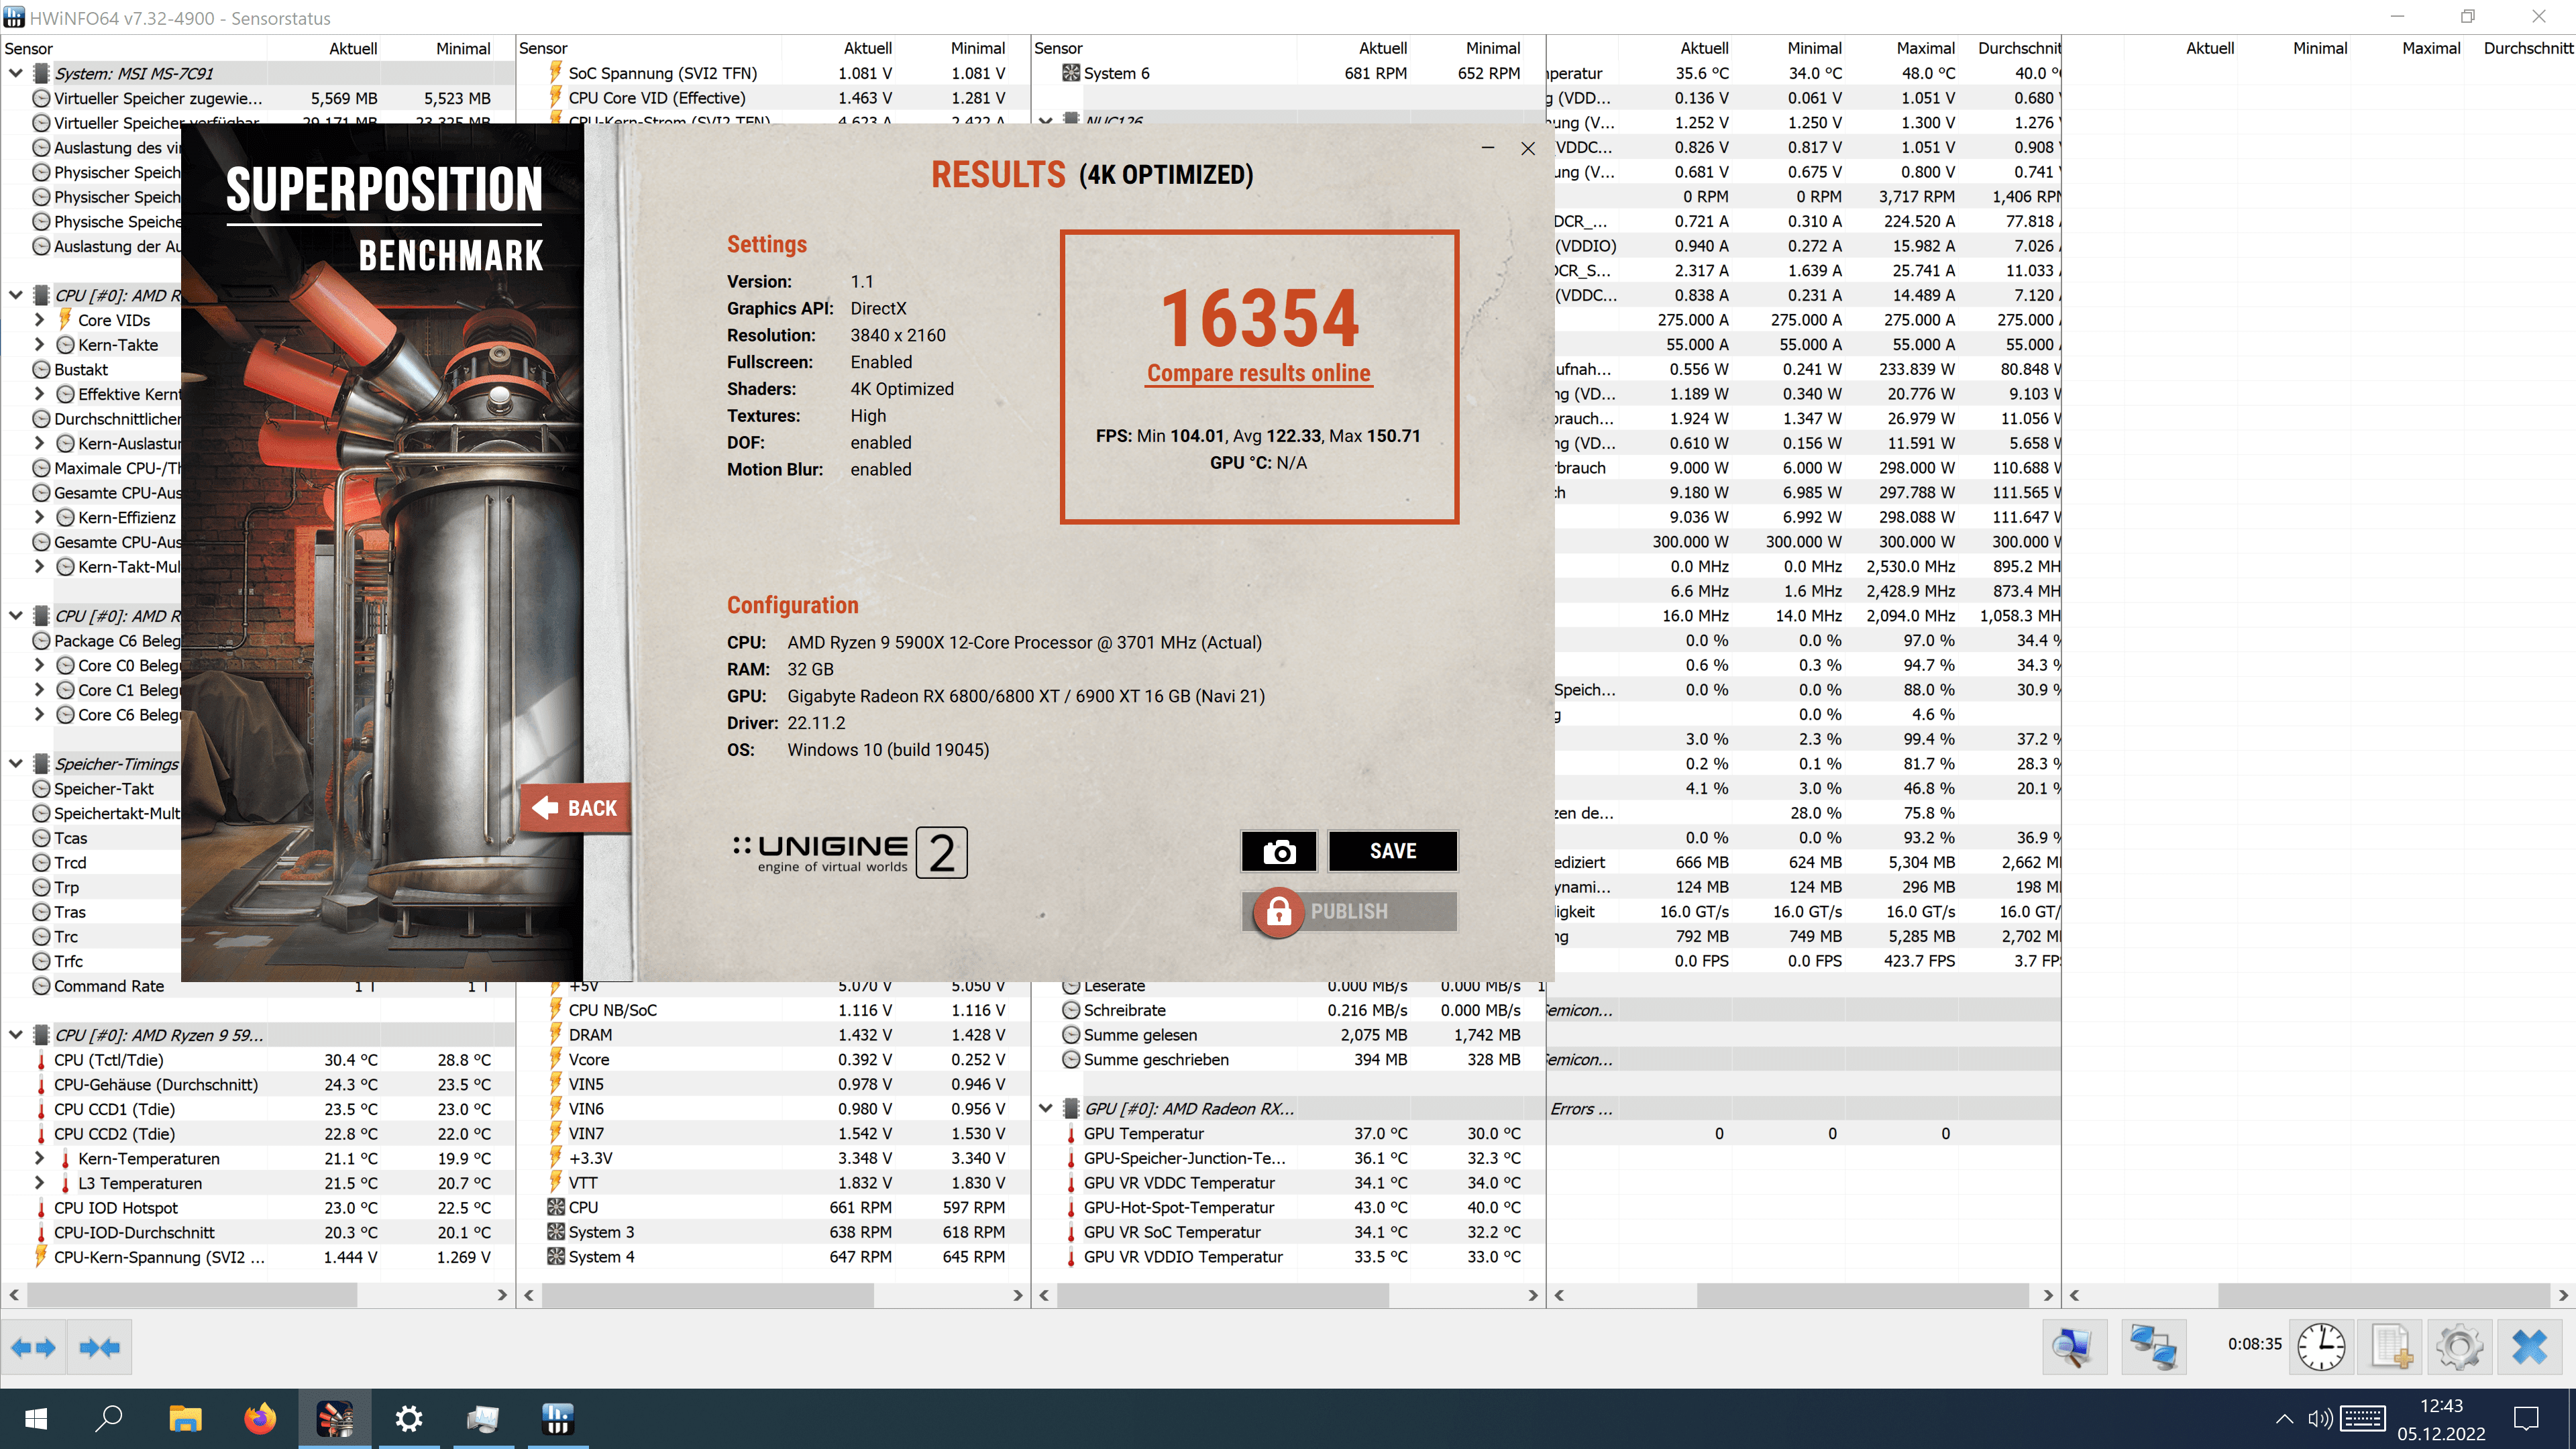This screenshot has width=2576, height=1449.
Task: Expand L3 Temperaturen node
Action: tap(40, 1183)
